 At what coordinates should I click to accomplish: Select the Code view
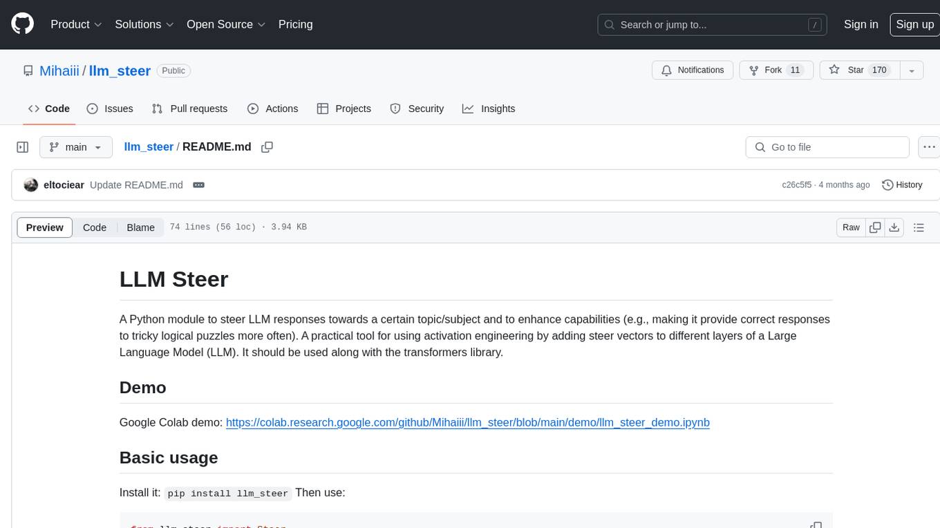pos(95,227)
